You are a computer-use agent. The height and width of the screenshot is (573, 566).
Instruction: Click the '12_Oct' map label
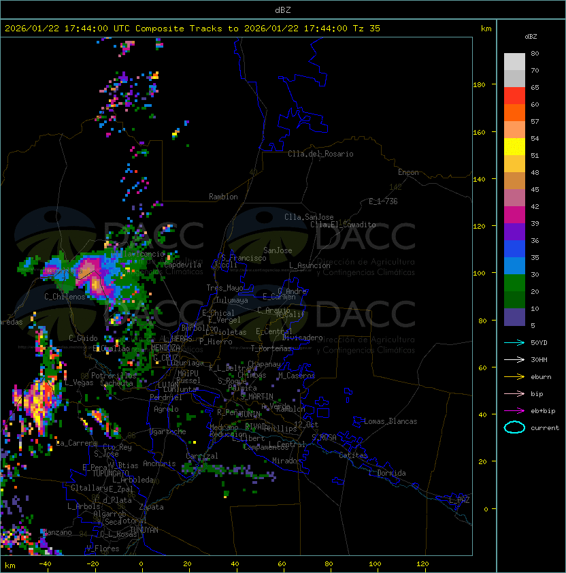pyautogui.click(x=306, y=425)
